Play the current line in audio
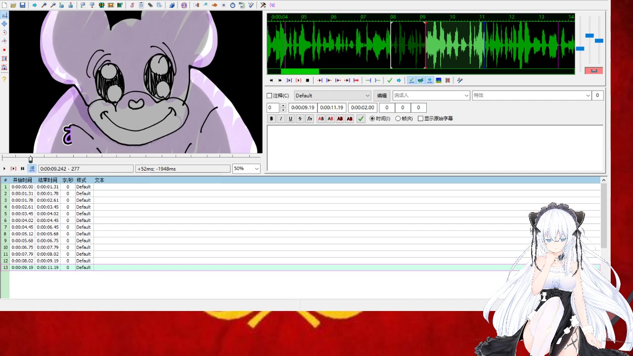 pos(298,80)
